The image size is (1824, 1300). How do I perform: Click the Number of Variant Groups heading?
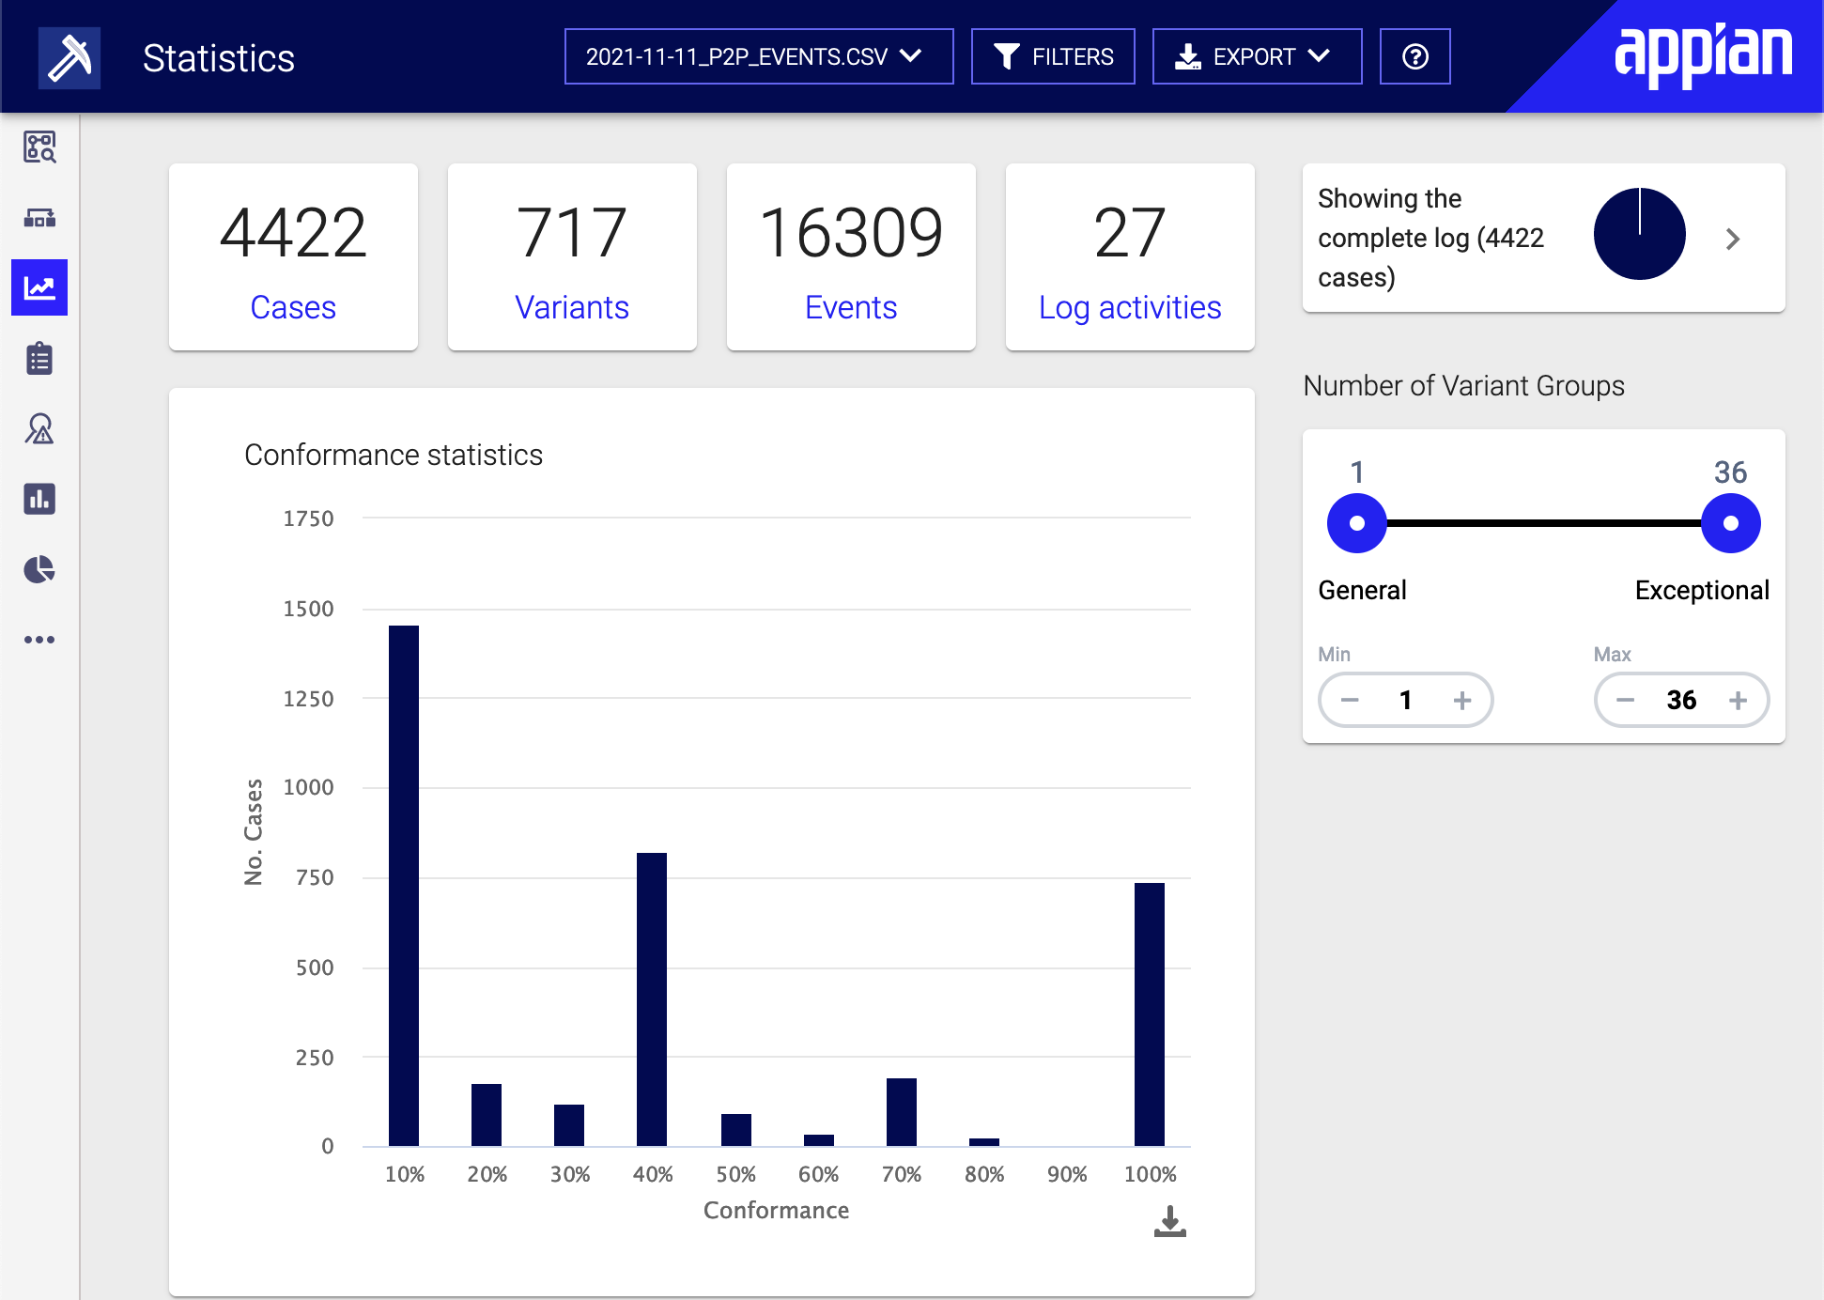coord(1463,385)
